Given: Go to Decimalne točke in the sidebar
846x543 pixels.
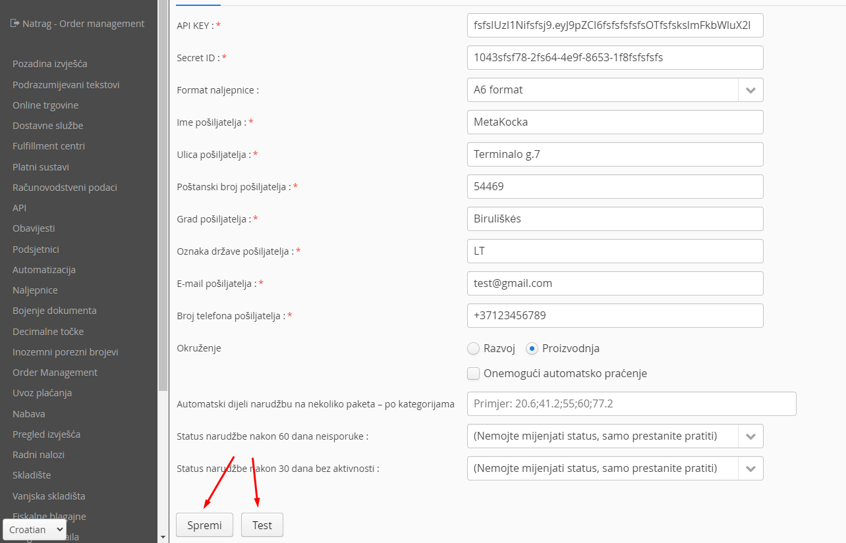Looking at the screenshot, I should point(48,332).
